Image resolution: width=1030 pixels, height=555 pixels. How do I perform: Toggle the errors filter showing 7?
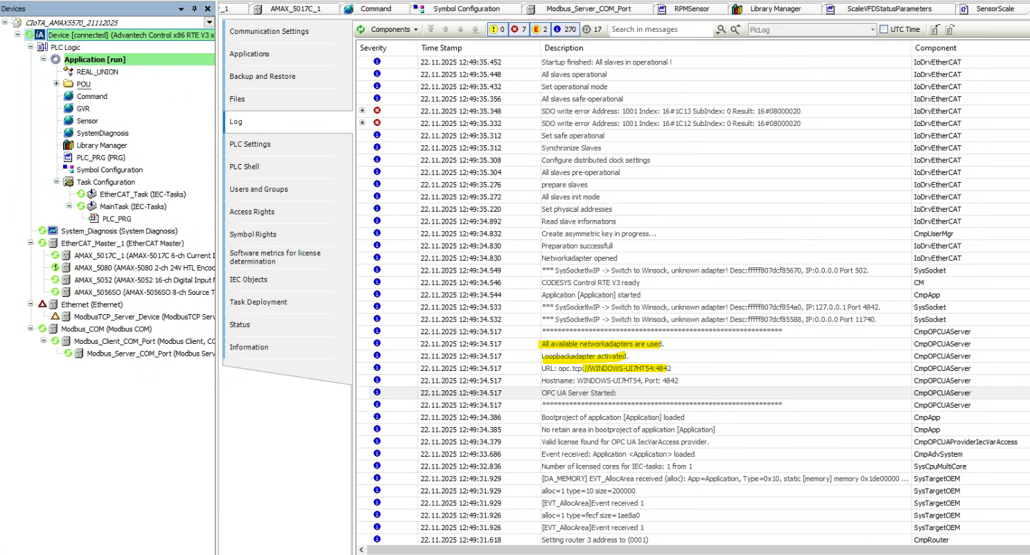[x=518, y=30]
